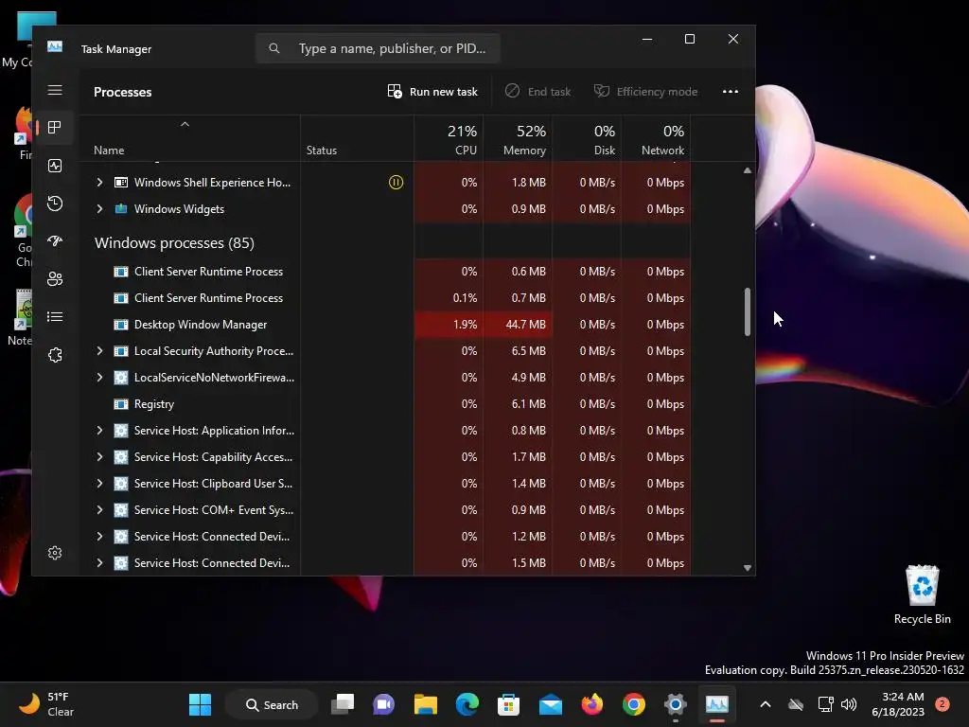The height and width of the screenshot is (727, 969).
Task: Expand Service Host: Application Information row
Action: tap(99, 431)
